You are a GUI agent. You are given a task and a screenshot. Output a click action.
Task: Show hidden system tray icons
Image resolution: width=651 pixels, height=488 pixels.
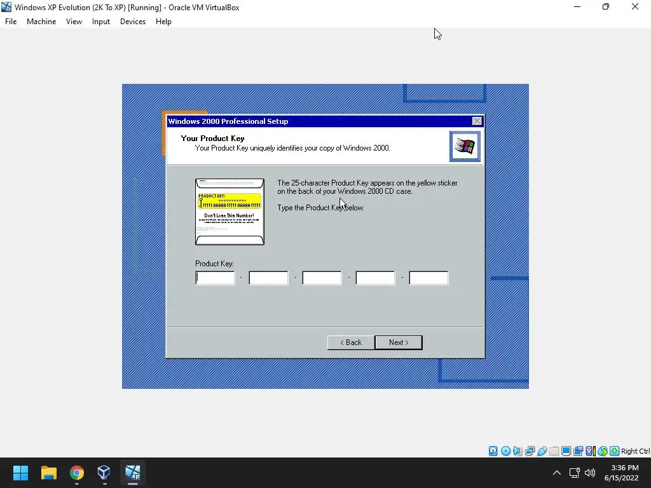tap(557, 473)
